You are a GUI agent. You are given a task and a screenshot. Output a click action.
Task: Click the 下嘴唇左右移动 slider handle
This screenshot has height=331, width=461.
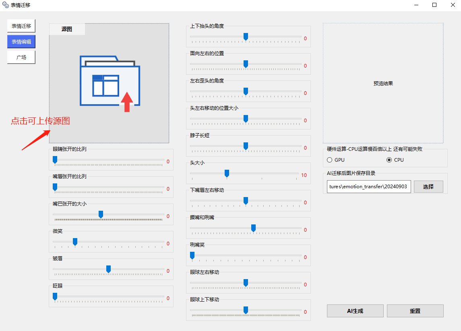click(246, 201)
